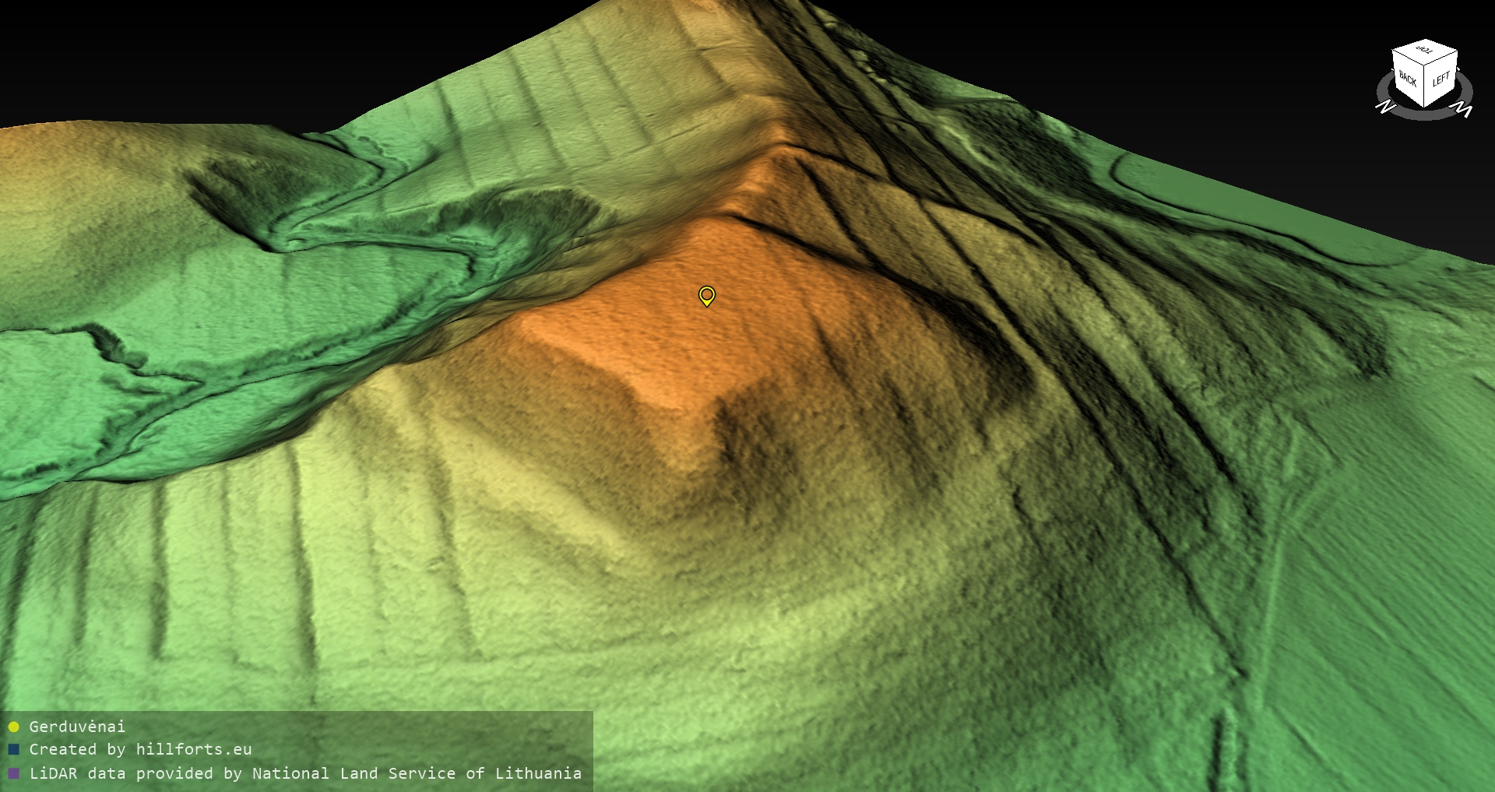1495x792 pixels.
Task: Select the LEFT face of the view cube
Action: click(x=1441, y=80)
